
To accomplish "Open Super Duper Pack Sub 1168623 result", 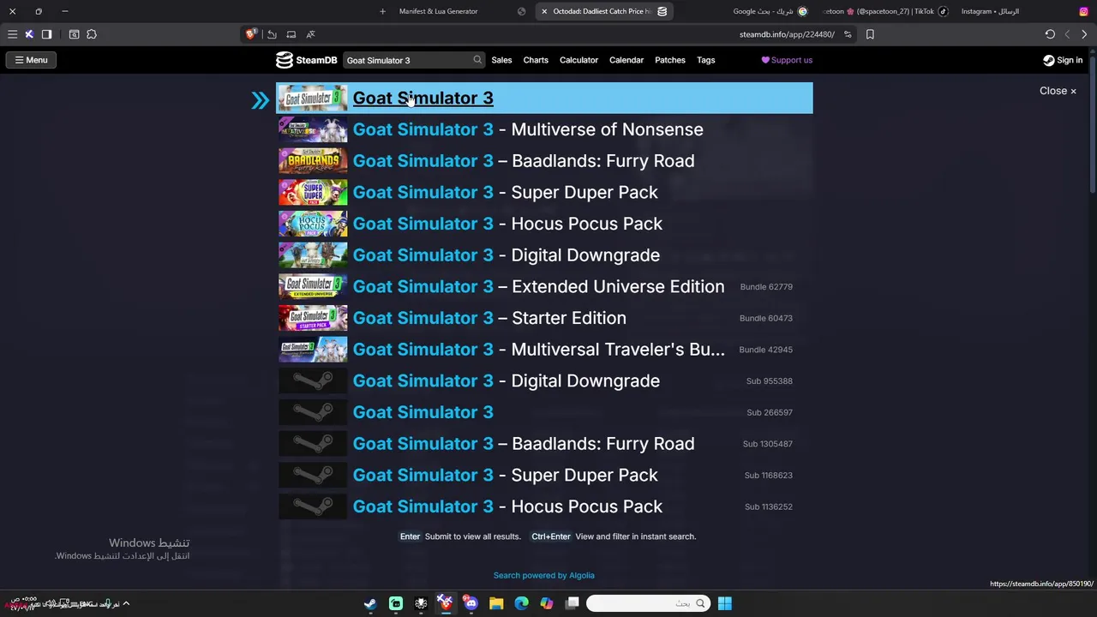I will pos(544,475).
